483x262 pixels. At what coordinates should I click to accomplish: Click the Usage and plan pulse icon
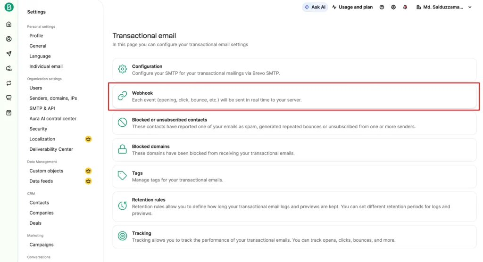334,7
